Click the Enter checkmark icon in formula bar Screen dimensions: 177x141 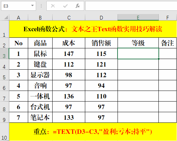pyautogui.click(x=65, y=6)
